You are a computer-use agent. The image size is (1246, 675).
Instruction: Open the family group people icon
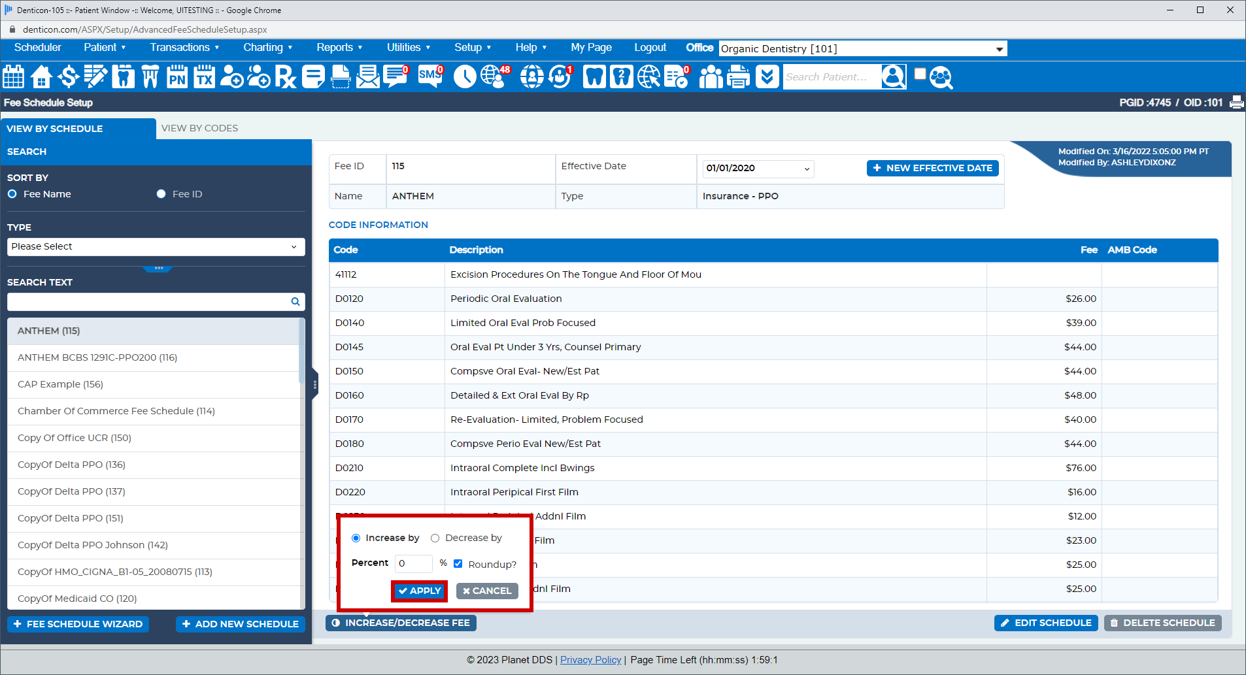pos(711,76)
